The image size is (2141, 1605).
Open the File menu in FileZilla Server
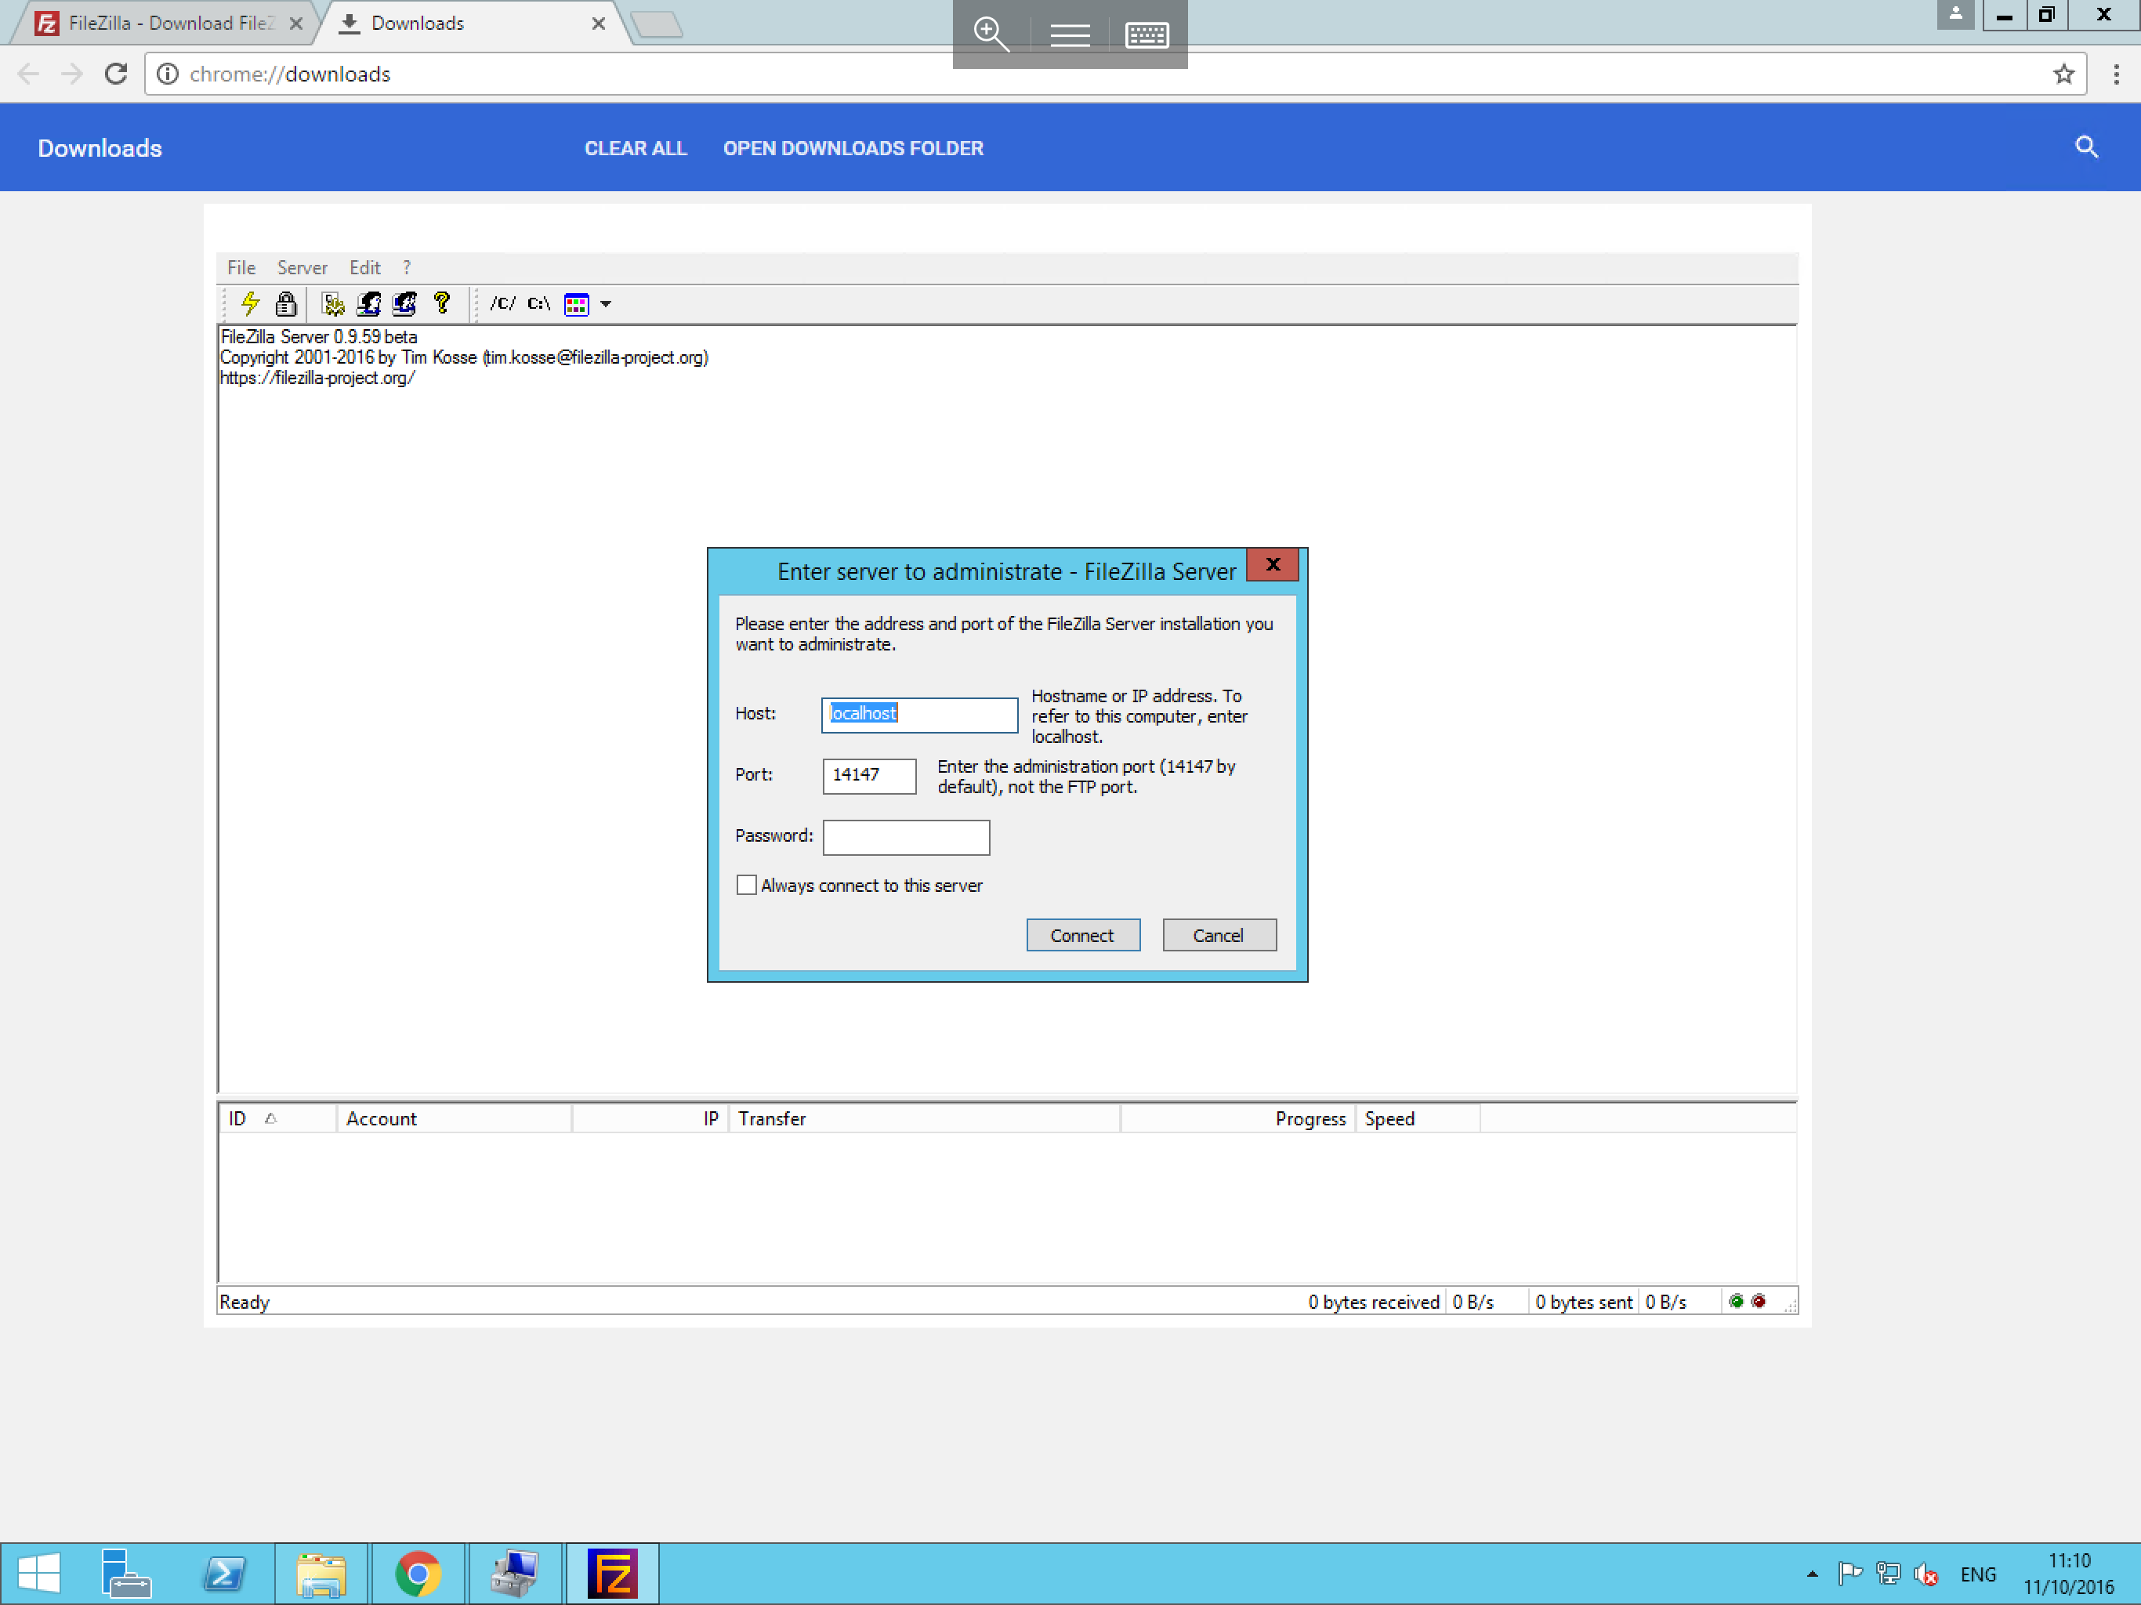point(241,266)
